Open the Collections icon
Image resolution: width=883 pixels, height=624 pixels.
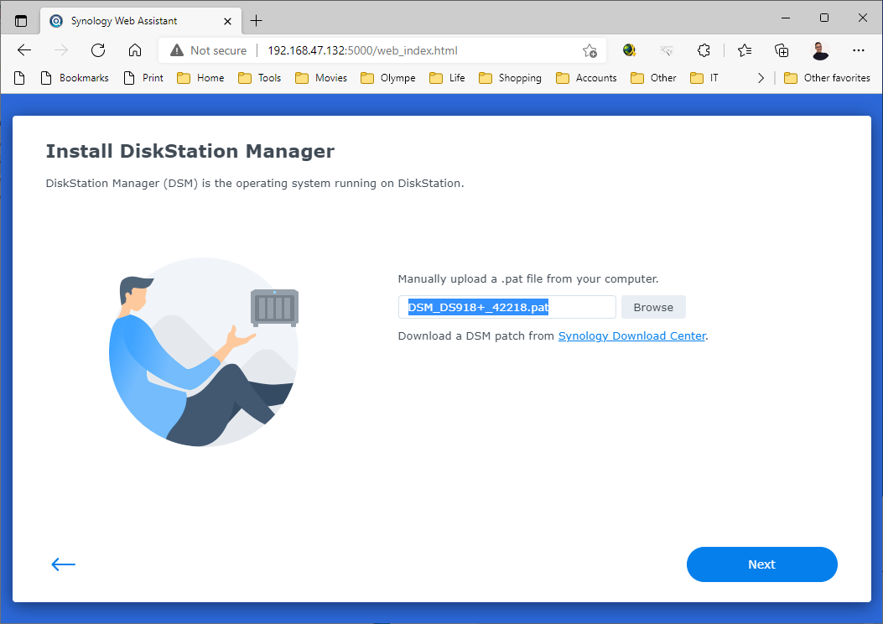click(782, 50)
